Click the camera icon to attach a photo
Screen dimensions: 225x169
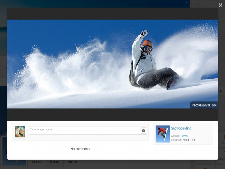coord(143,130)
